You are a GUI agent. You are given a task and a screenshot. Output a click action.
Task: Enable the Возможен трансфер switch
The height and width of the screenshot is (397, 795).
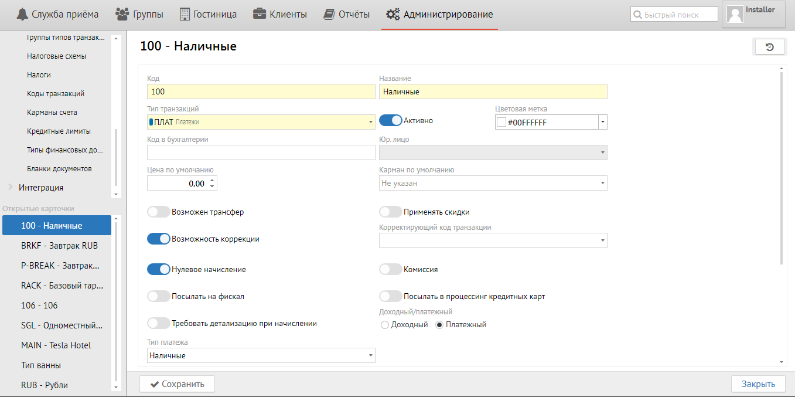(158, 212)
